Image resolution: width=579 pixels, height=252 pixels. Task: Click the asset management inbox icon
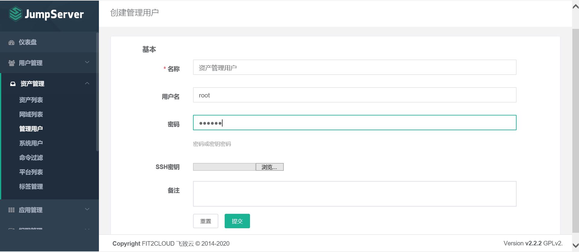tap(13, 84)
